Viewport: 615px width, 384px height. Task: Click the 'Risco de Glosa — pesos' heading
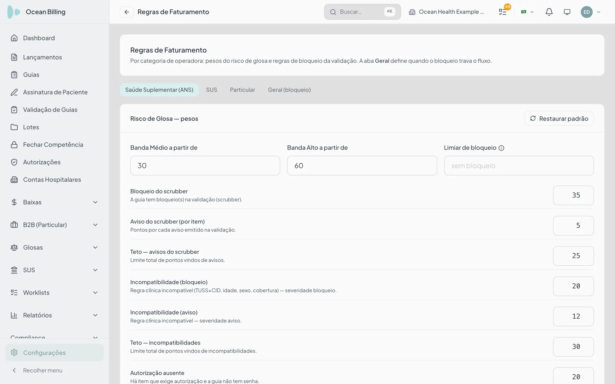pos(164,119)
